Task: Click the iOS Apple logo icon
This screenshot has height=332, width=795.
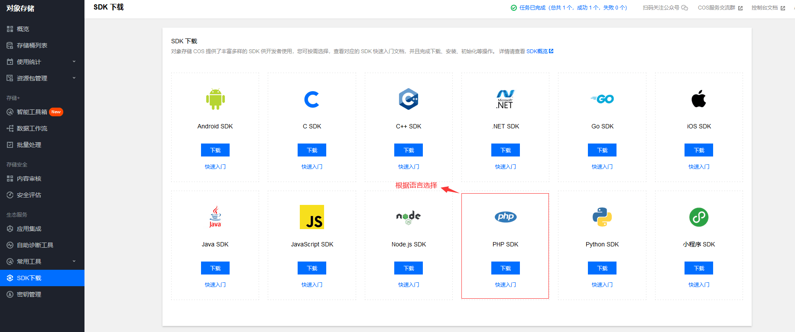Action: (699, 99)
